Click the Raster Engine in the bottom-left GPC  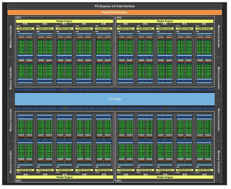(64, 177)
